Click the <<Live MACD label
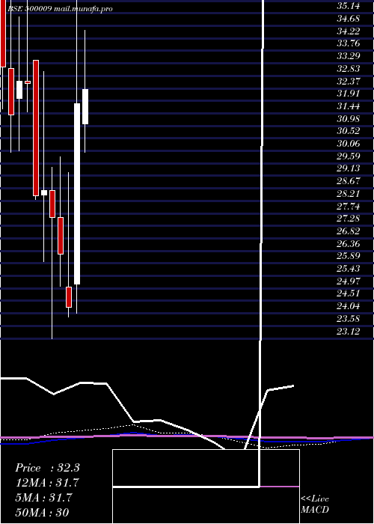The width and height of the screenshot is (374, 524). (x=315, y=504)
